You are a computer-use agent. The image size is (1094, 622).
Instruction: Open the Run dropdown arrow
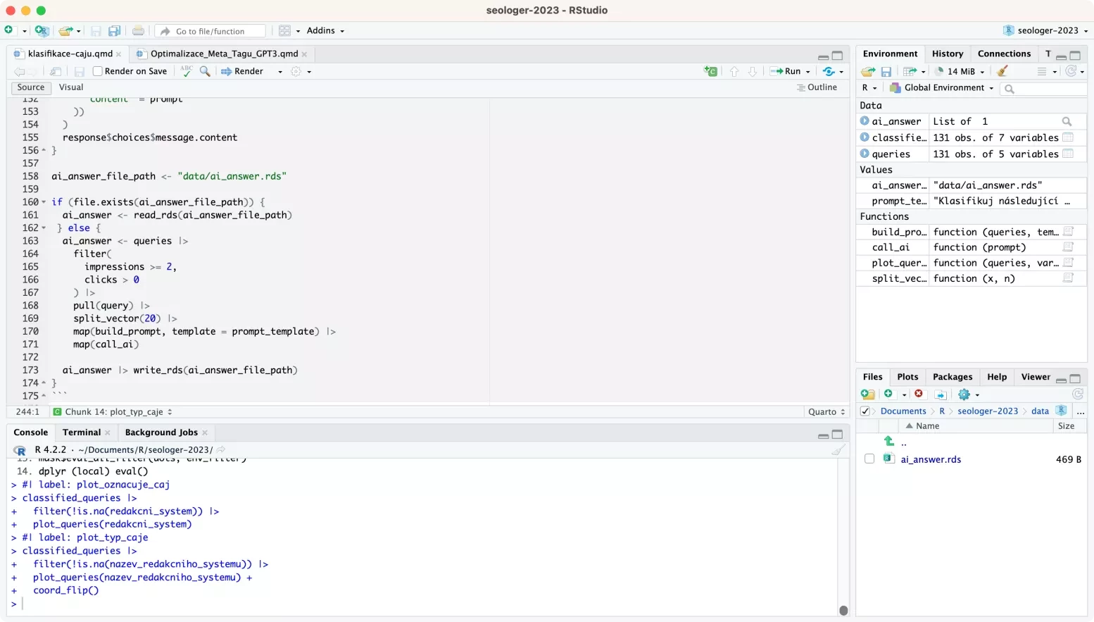(807, 71)
